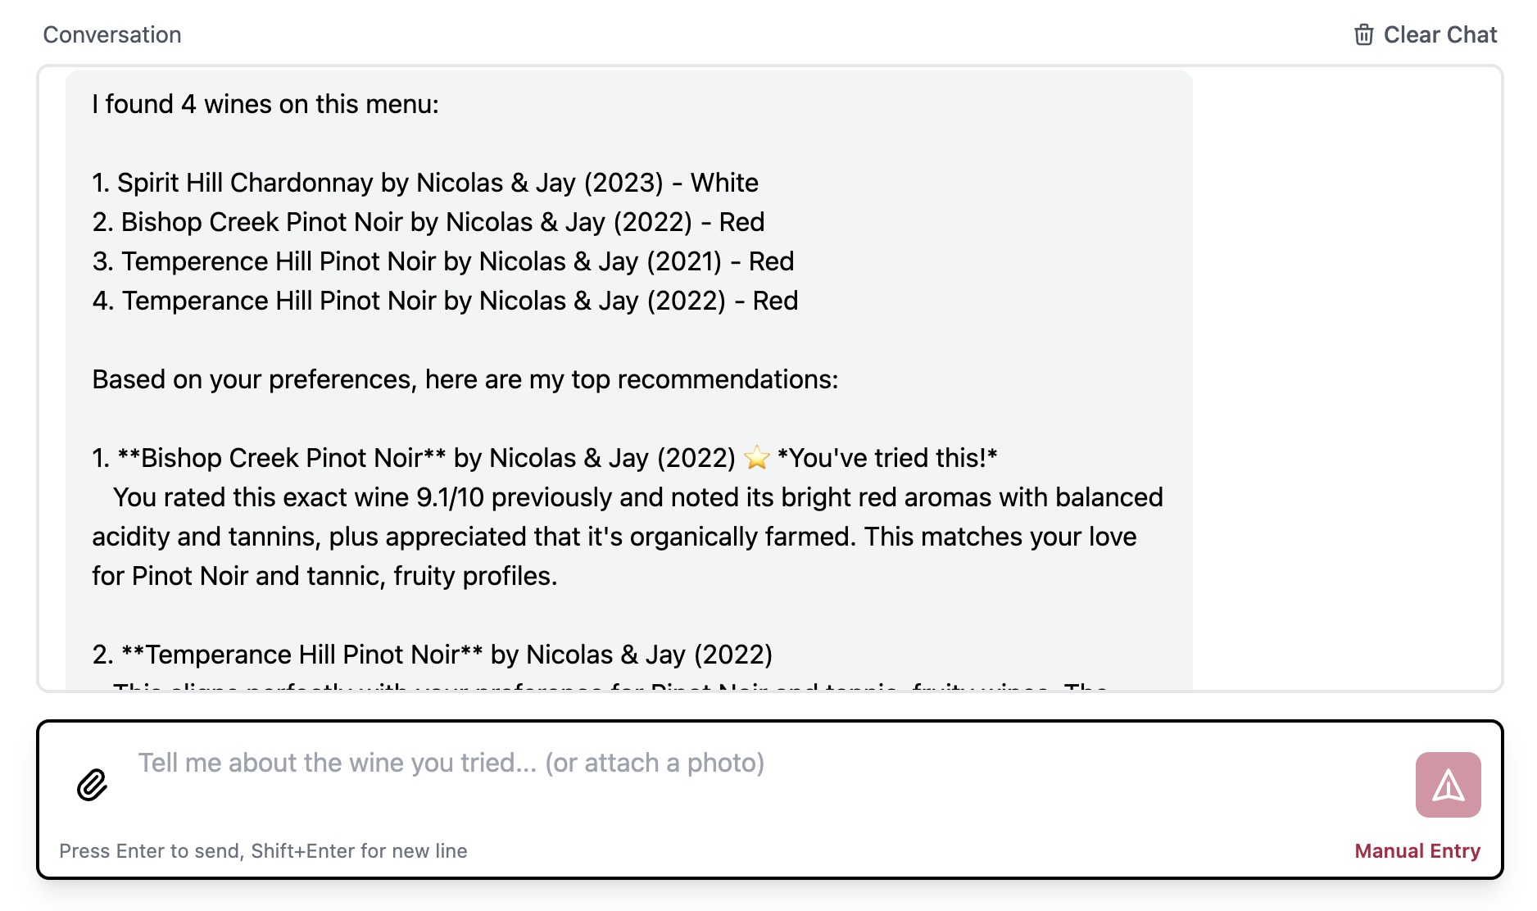Click the paperclip attach photo icon
1537x911 pixels.
[92, 785]
